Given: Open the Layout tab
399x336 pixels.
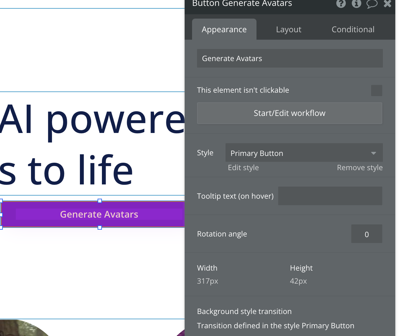Looking at the screenshot, I should tap(288, 29).
